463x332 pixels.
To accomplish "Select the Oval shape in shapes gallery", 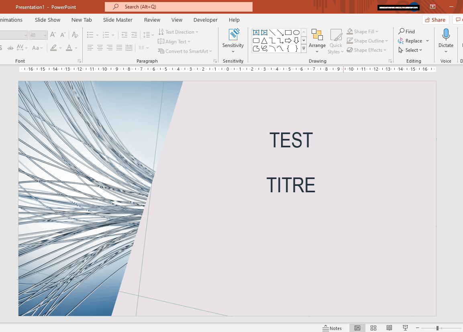I will (296, 33).
